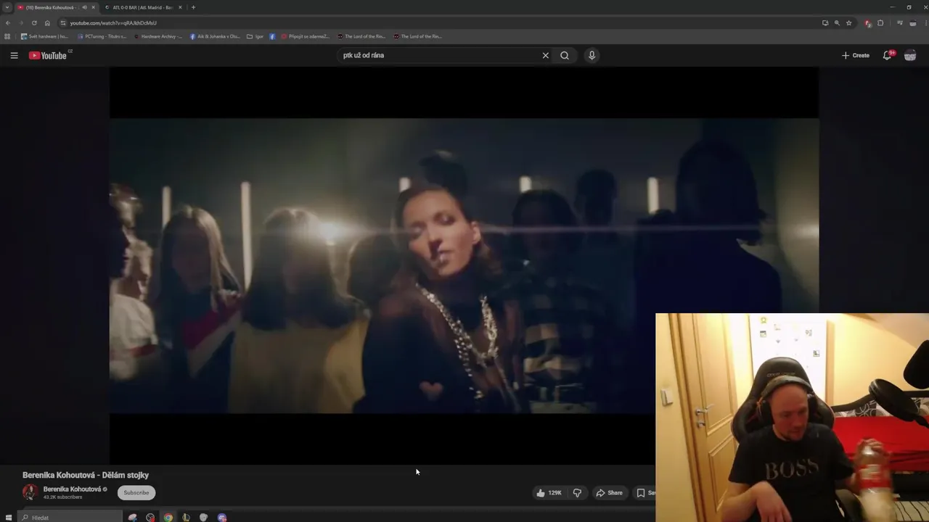Open the Berenika Kohoutová channel name link
The width and height of the screenshot is (929, 522).
(72, 489)
